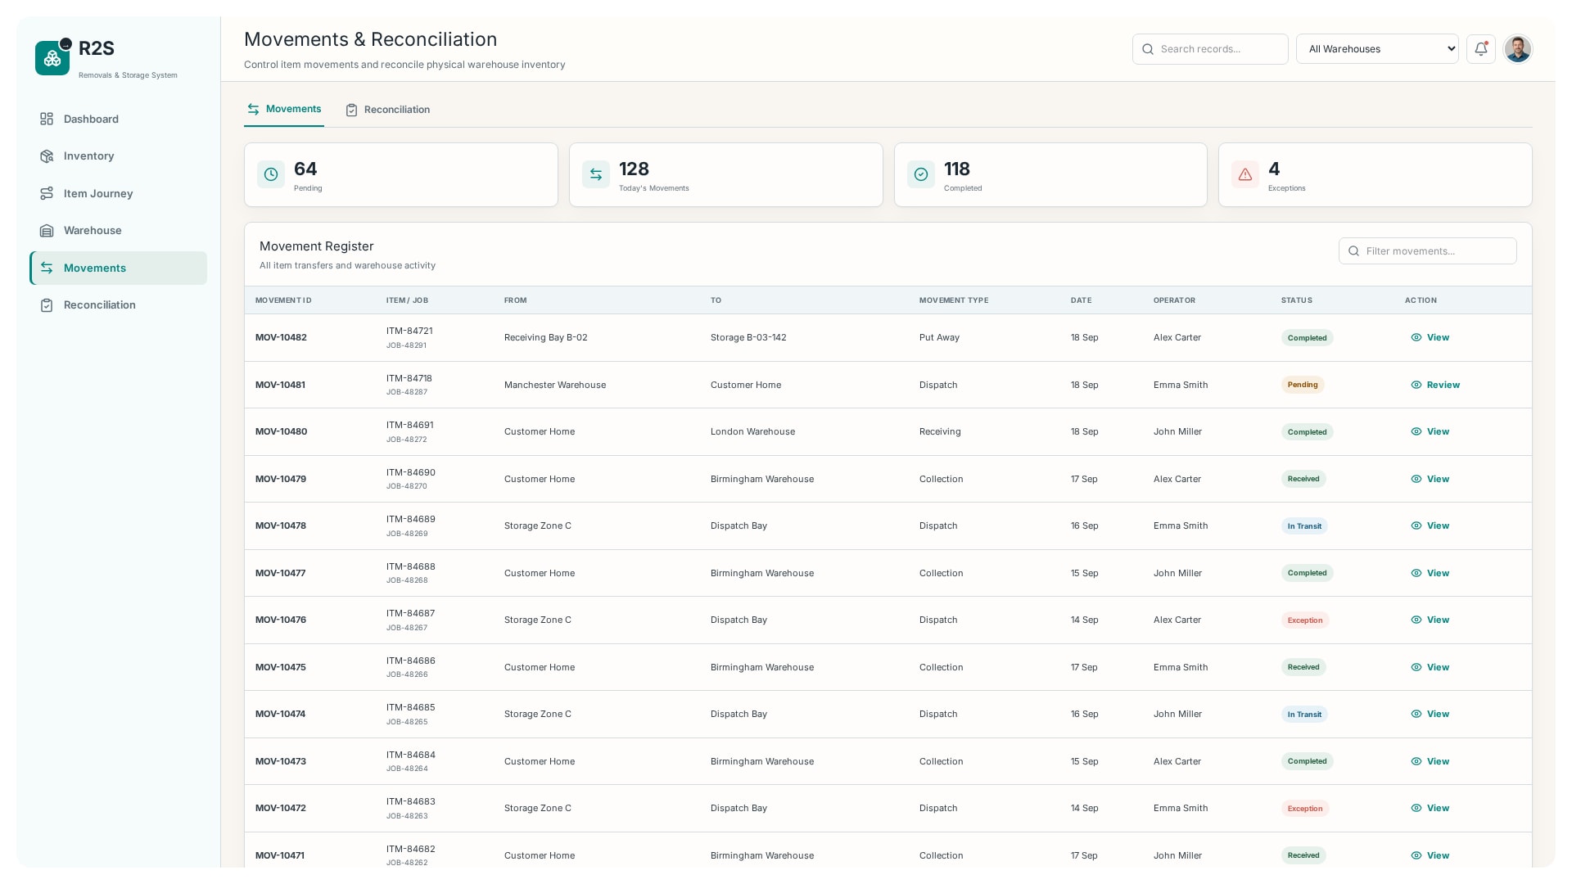
Task: Click View for MOV-10472
Action: [1430, 808]
